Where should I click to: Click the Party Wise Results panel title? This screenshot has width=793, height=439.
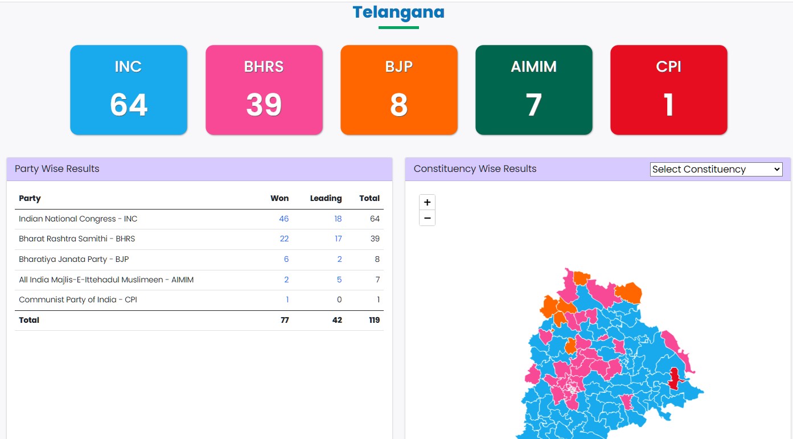pyautogui.click(x=57, y=169)
